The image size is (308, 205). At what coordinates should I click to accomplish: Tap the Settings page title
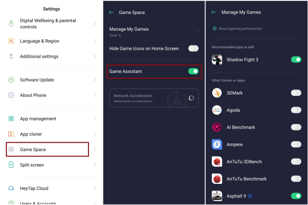pyautogui.click(x=51, y=9)
